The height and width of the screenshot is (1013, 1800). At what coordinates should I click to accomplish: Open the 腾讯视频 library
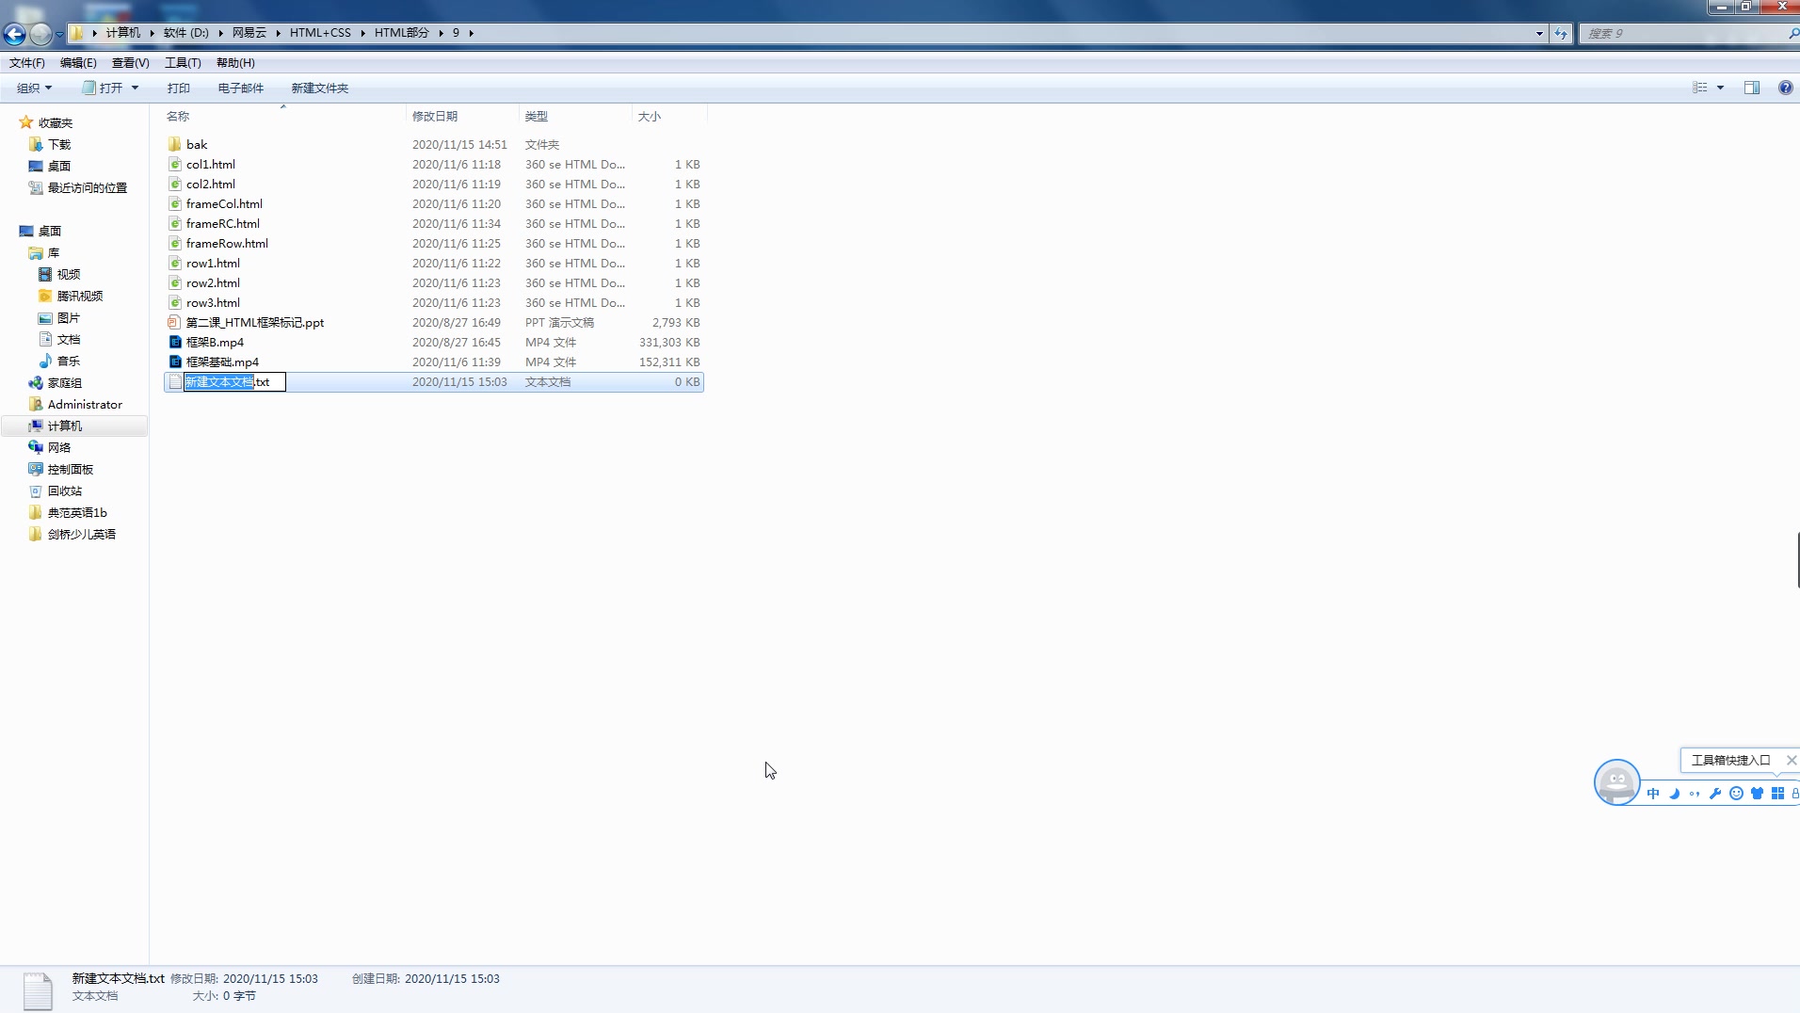click(80, 296)
